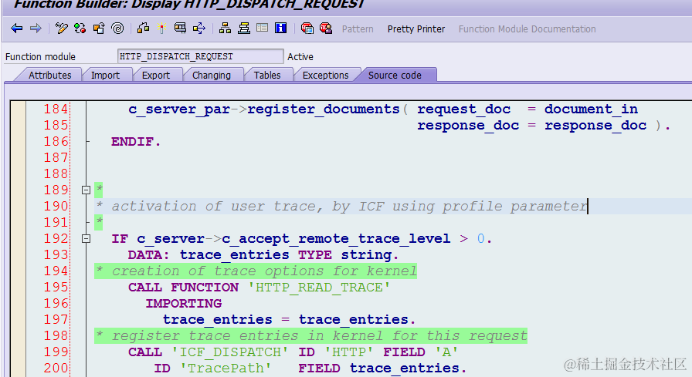Viewport: 692px width, 377px height.
Task: Click 'DATA: trace_entries TYPE string.' line
Action: [263, 255]
